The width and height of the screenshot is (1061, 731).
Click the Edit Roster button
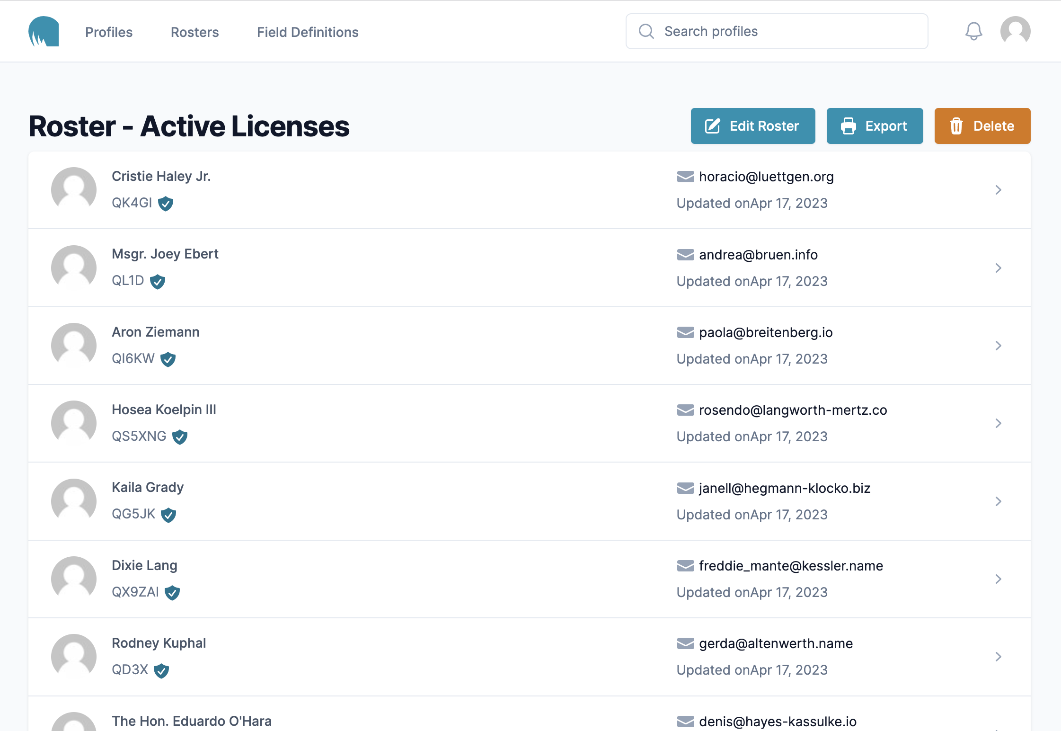click(753, 126)
